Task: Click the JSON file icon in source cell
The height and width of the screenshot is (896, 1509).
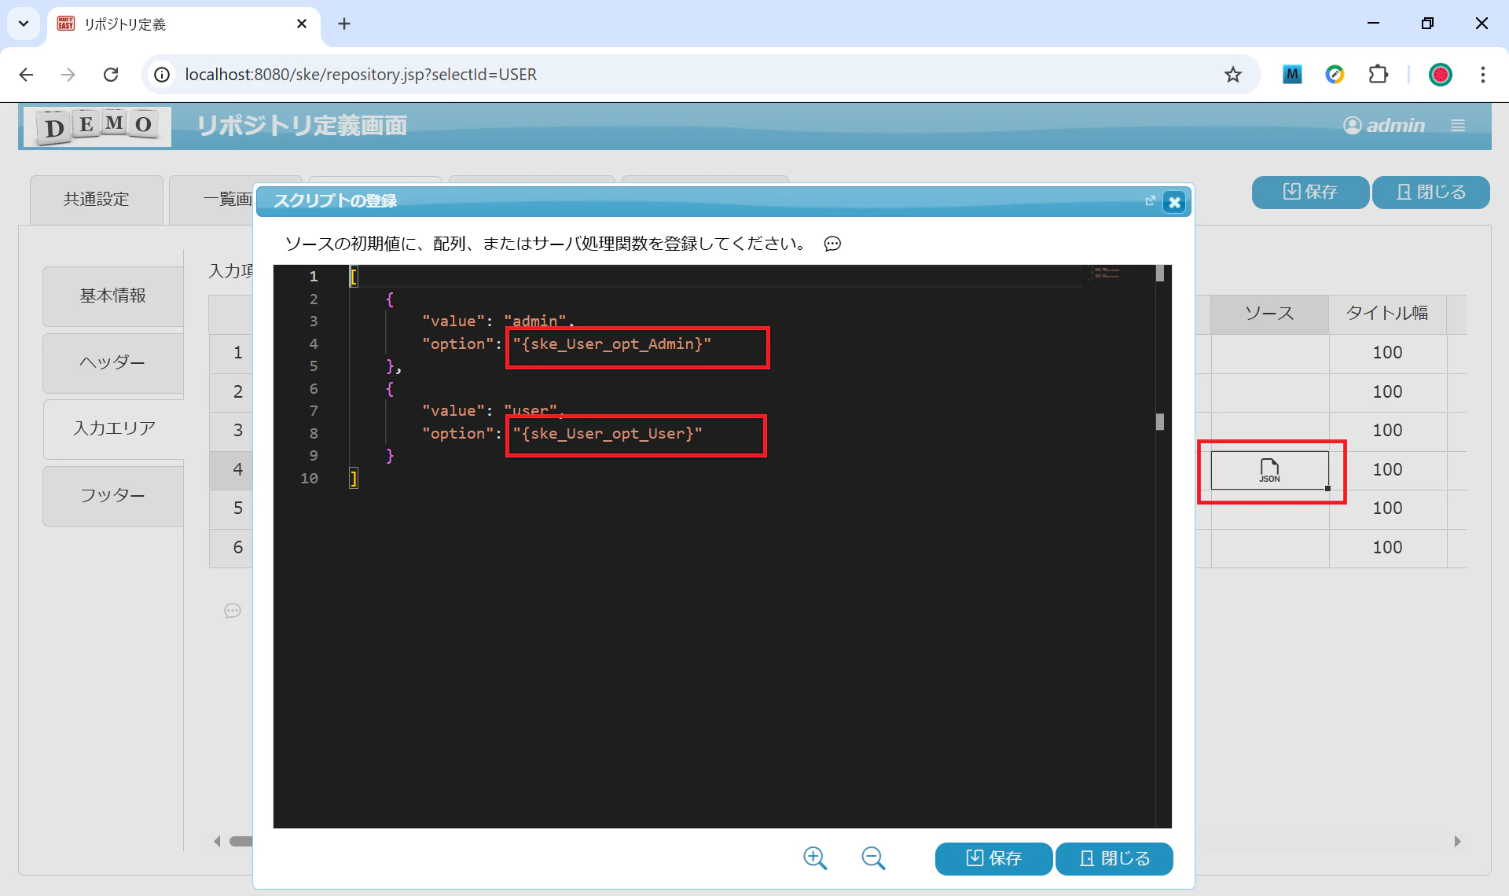Action: pos(1269,470)
